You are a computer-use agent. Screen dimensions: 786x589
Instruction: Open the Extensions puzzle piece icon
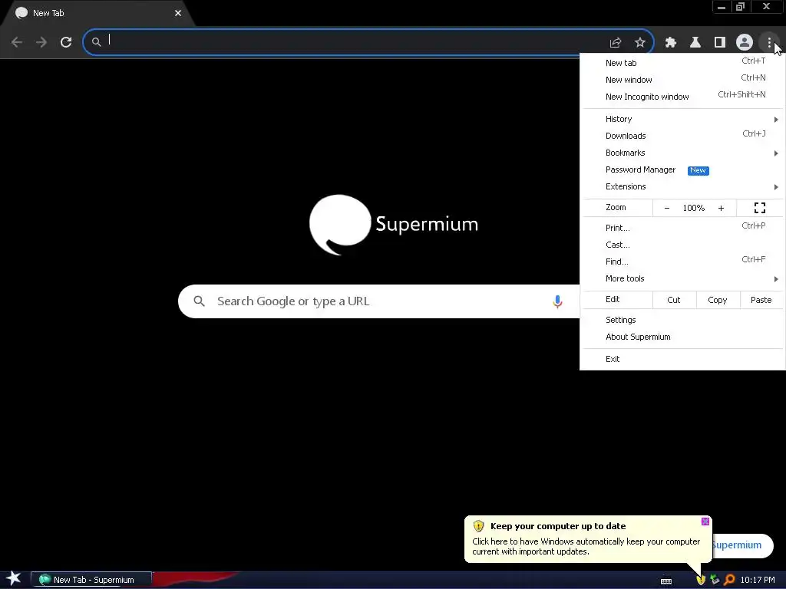(x=671, y=43)
